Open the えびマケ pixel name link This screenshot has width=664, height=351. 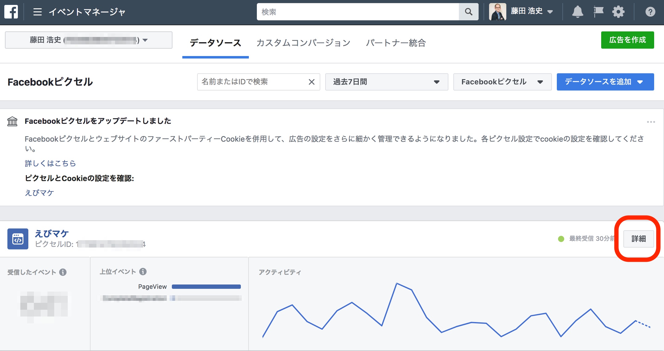[x=51, y=233]
